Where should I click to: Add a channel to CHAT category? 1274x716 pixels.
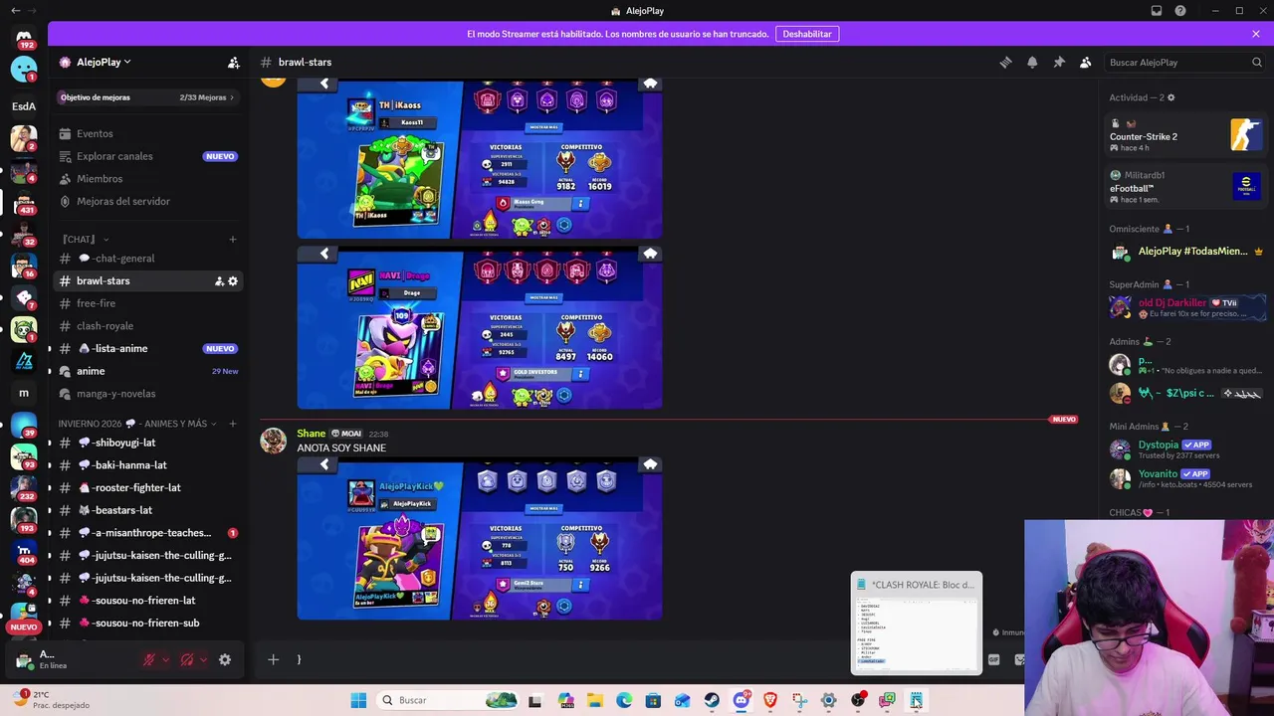[233, 239]
